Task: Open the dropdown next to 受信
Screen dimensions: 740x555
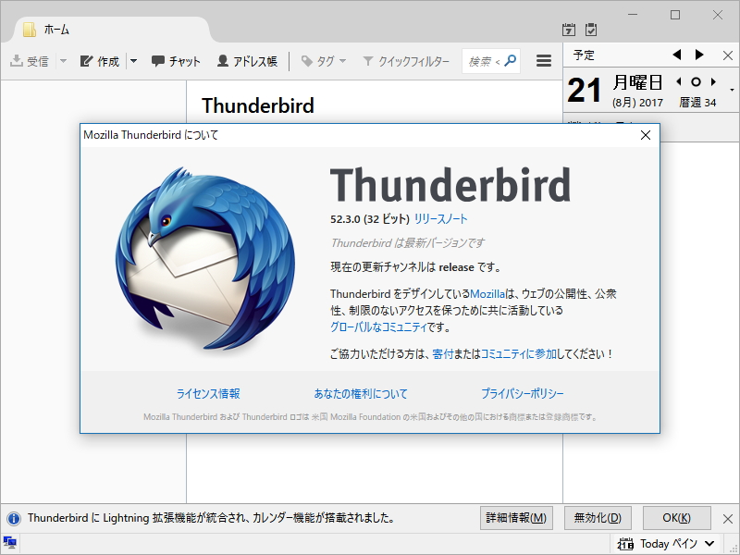Action: 61,61
